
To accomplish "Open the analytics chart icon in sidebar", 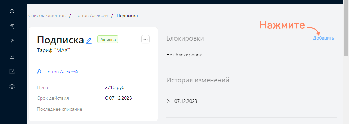I will click(12, 57).
